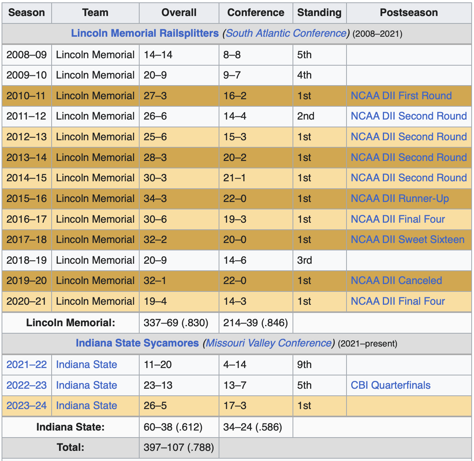Click the 32–2 overall record cell
The width and height of the screenshot is (474, 461).
(x=179, y=239)
